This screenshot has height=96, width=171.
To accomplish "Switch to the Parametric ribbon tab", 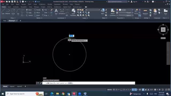I will [24, 7].
